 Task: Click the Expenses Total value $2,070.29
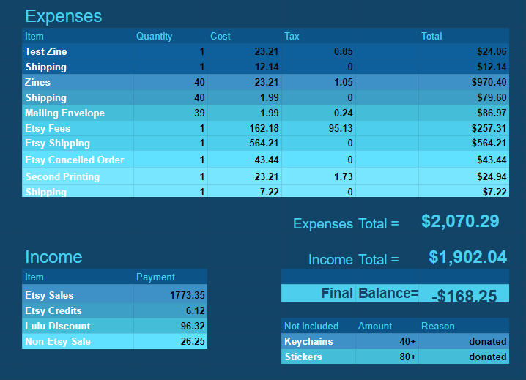[x=460, y=221]
